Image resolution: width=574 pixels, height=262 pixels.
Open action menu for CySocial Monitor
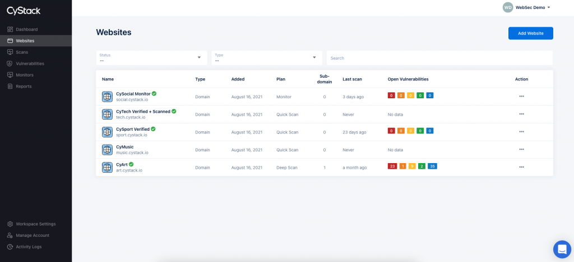coord(522,96)
